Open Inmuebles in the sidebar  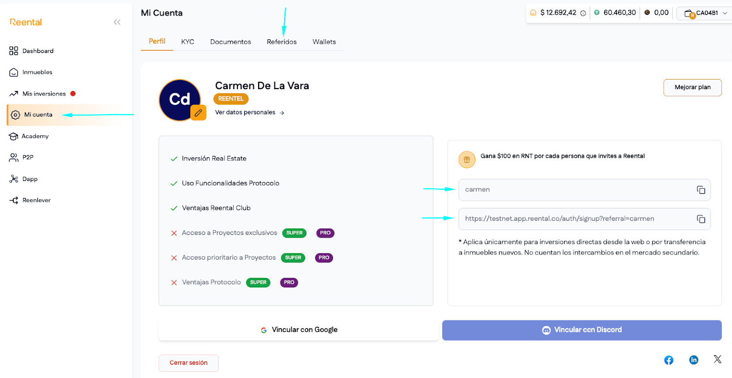tap(37, 72)
